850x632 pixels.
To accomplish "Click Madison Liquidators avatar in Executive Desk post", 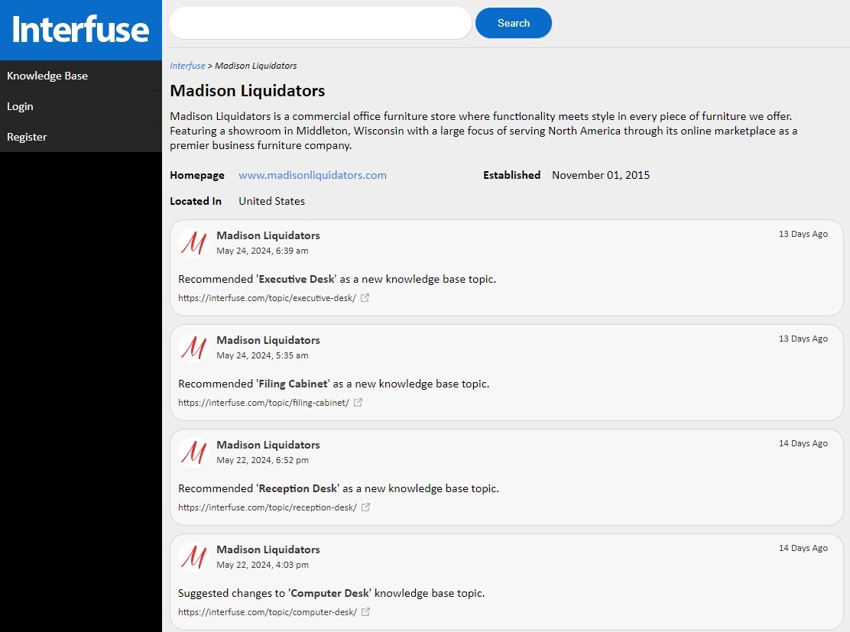I will pyautogui.click(x=193, y=242).
